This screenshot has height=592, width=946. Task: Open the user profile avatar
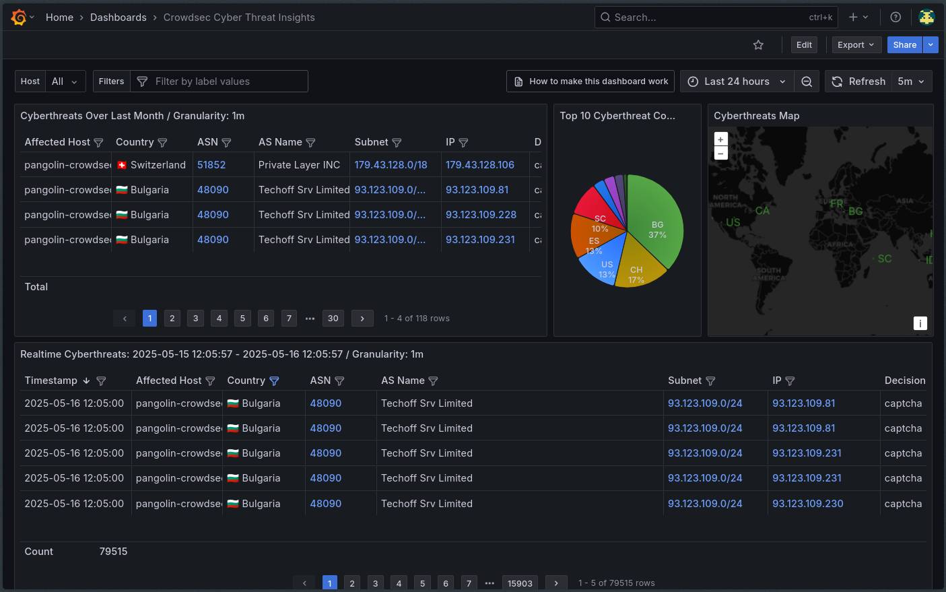point(926,18)
